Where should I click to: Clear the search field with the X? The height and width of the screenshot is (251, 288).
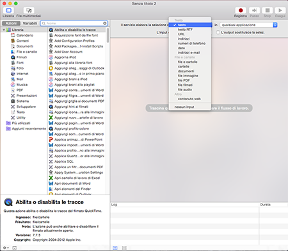coord(105,23)
